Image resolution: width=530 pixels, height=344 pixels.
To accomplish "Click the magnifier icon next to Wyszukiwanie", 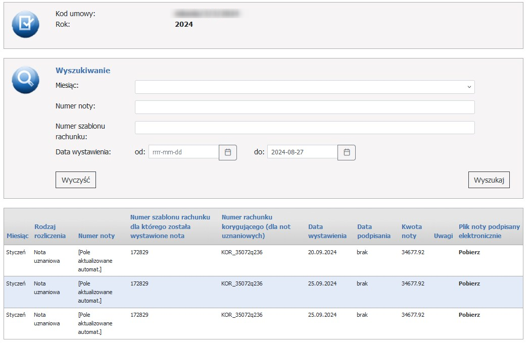I will pos(25,80).
